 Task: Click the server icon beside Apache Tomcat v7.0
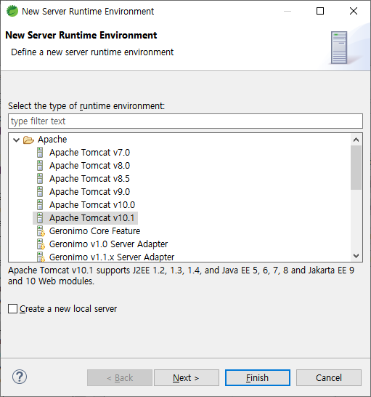click(x=40, y=153)
